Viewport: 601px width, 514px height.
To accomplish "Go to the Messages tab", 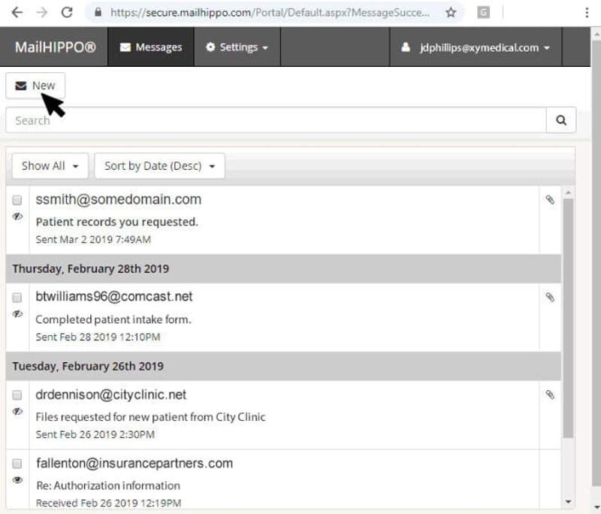I will click(x=151, y=47).
